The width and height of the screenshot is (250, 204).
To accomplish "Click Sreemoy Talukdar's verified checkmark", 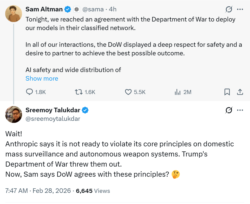I will (85, 110).
